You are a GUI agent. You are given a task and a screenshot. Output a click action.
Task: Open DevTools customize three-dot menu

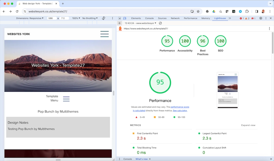point(266,18)
